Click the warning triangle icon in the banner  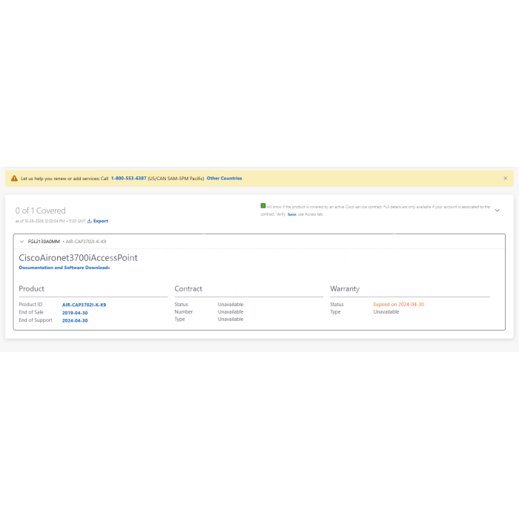click(14, 179)
